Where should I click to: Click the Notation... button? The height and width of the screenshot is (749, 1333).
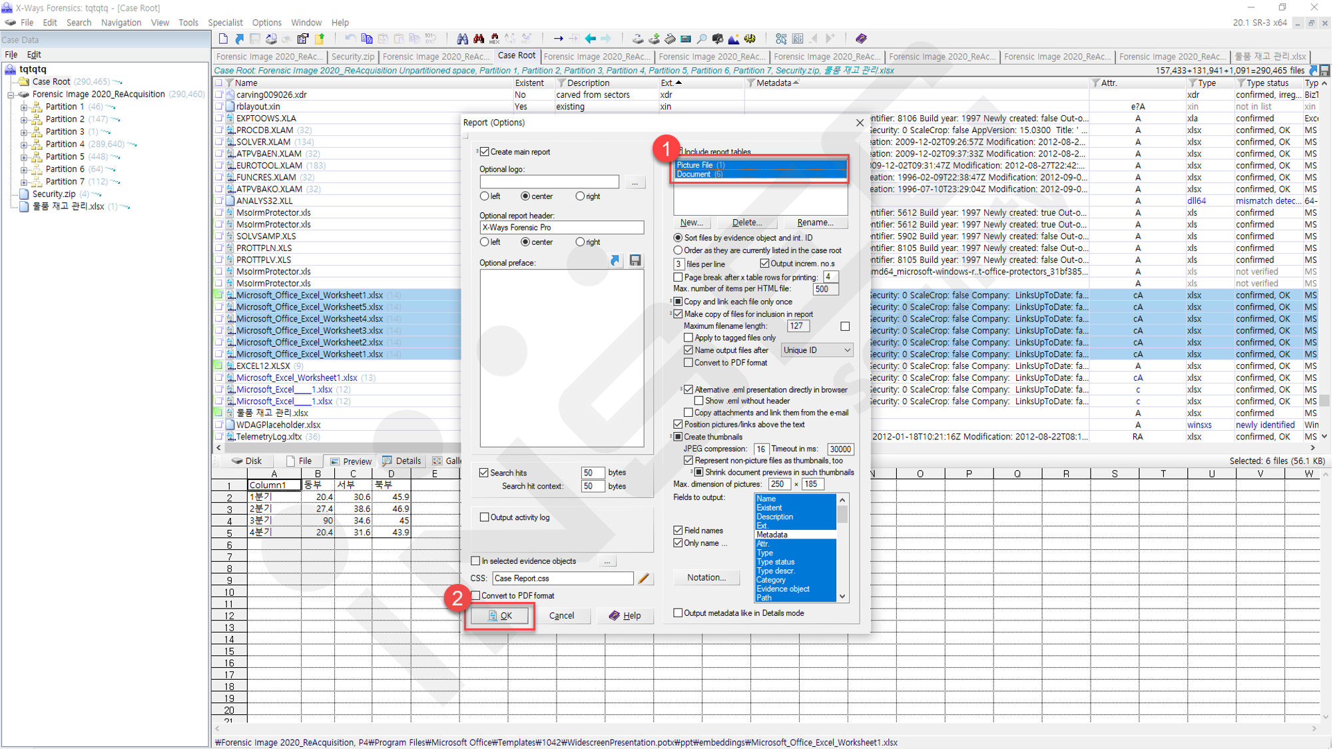tap(706, 577)
